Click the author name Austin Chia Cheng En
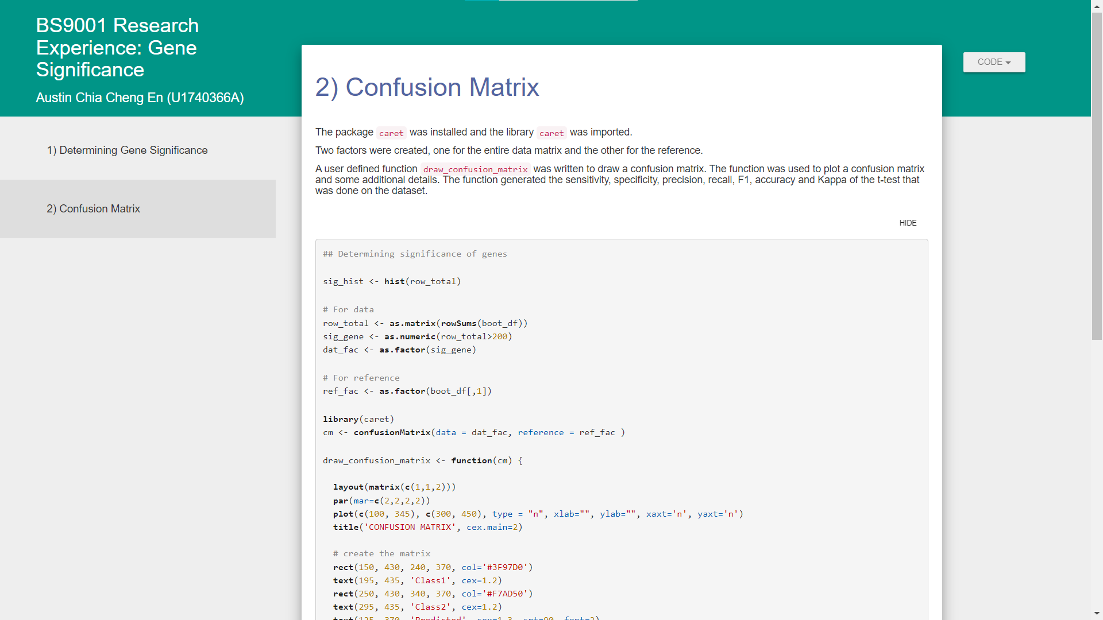This screenshot has width=1103, height=620. point(140,98)
